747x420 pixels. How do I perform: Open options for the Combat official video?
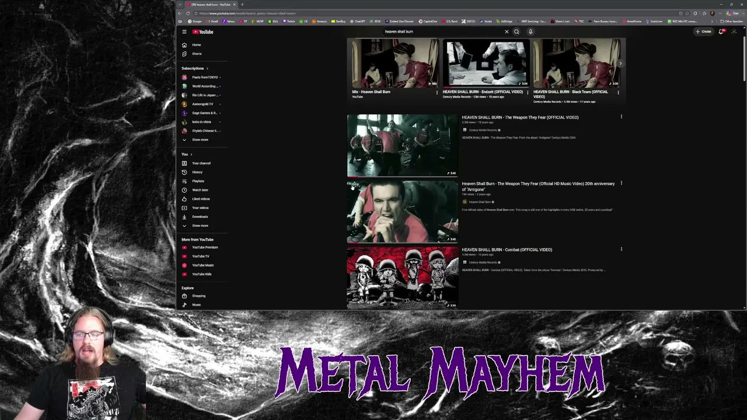click(621, 249)
